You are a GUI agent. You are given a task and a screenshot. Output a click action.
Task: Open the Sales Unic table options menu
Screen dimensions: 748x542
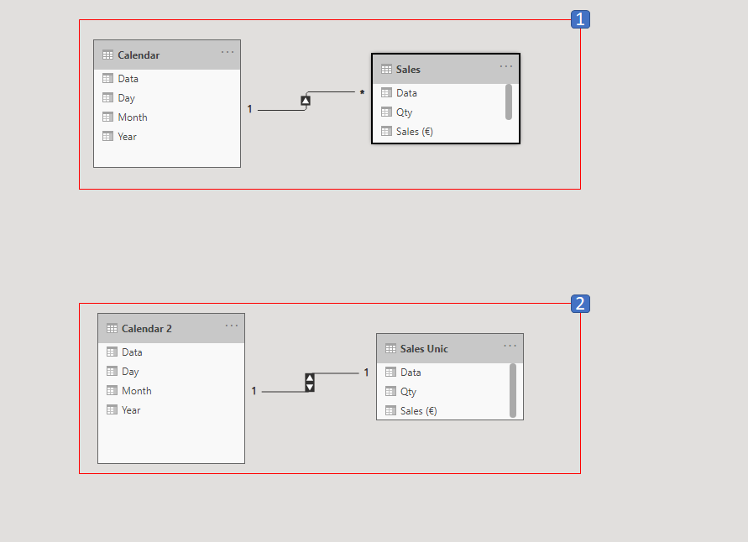coord(510,346)
